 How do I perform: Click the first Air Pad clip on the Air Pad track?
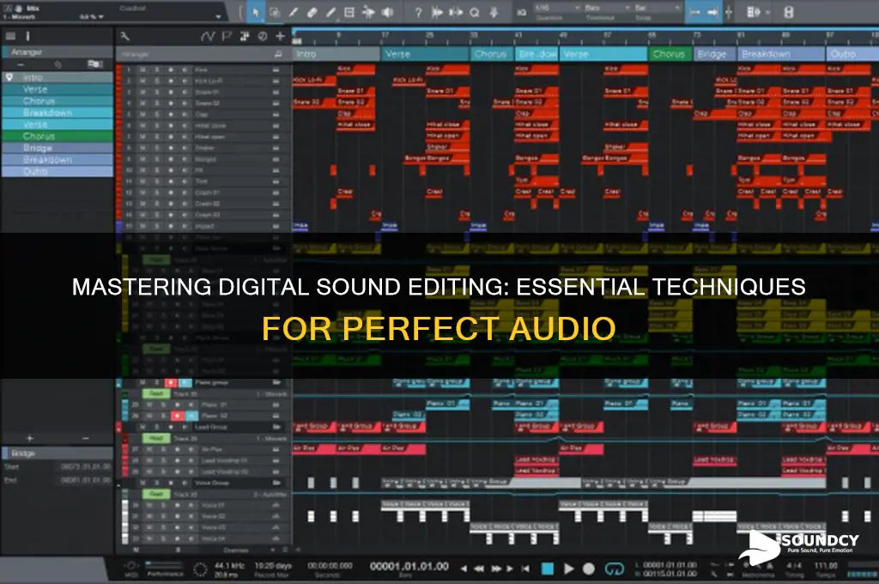314,449
